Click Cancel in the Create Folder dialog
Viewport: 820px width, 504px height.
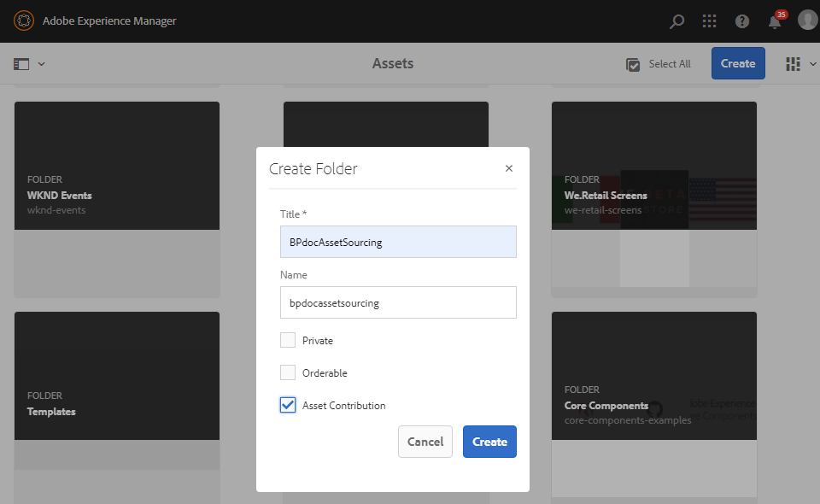point(425,442)
